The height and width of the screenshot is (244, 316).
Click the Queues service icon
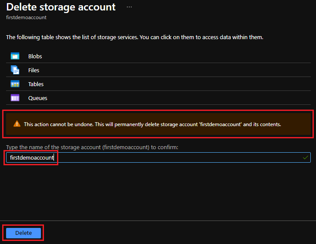point(15,98)
